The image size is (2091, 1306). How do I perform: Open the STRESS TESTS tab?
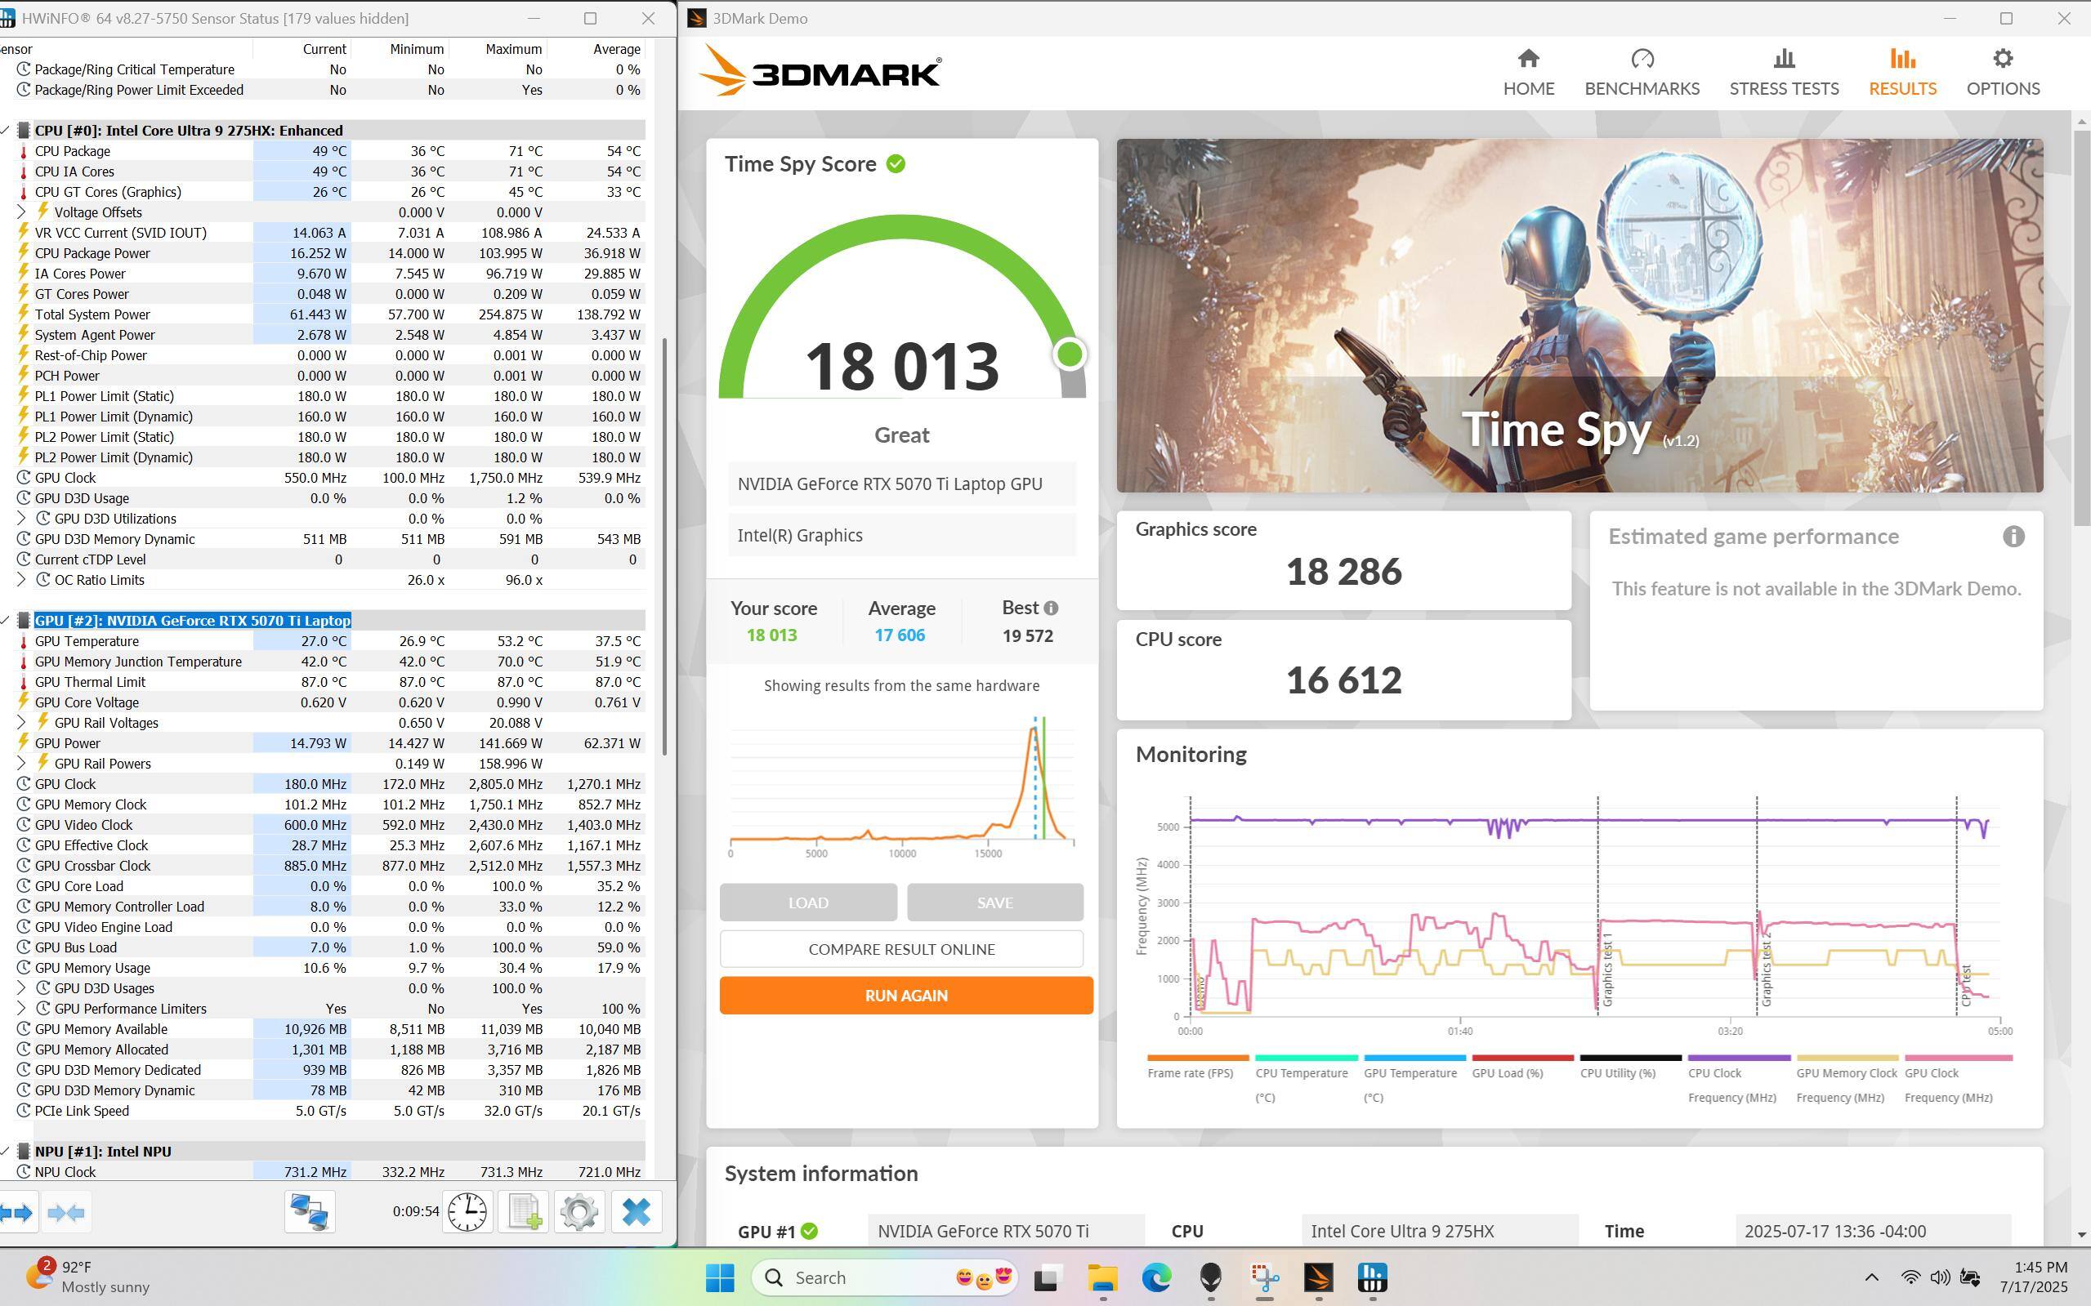(1784, 73)
